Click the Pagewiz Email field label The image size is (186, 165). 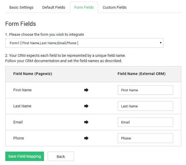(18, 122)
